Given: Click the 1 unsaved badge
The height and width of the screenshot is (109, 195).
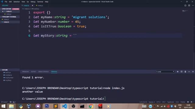Looking at the screenshot, I should [x=16, y=9].
